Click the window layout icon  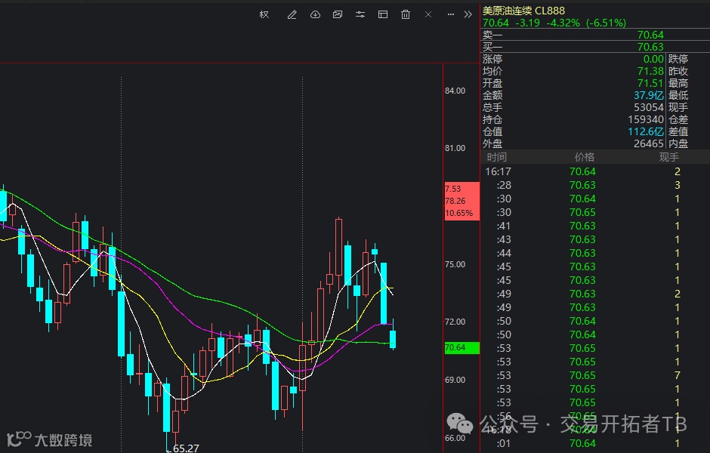coord(383,14)
